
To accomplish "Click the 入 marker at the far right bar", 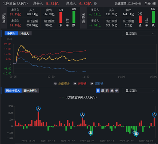I will [x=154, y=115].
